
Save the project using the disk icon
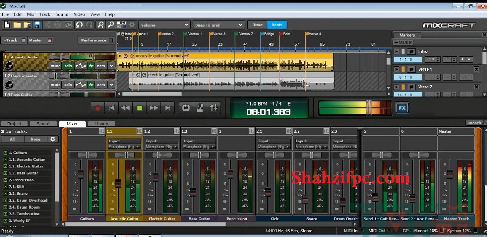(37, 24)
